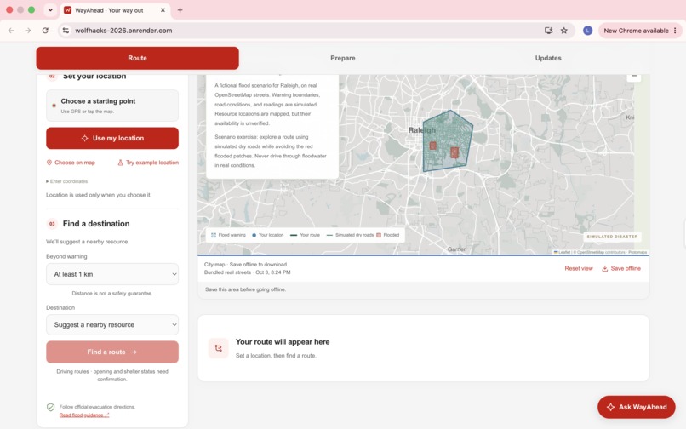Select the WayAhead - Your way out tab
The height and width of the screenshot is (429, 686).
[x=115, y=10]
